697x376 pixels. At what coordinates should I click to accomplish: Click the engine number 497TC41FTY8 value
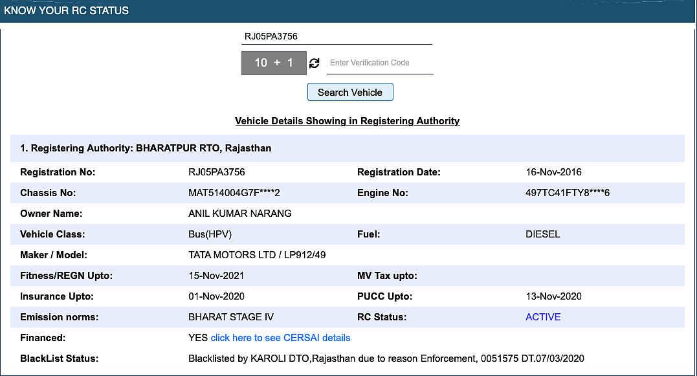point(568,193)
